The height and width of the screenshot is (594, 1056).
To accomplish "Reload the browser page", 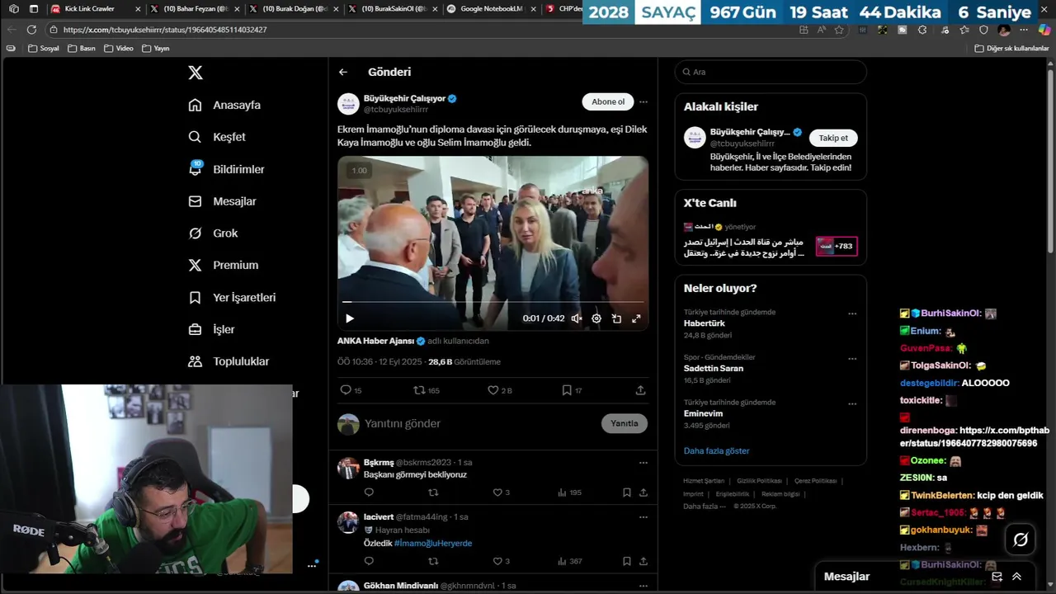I will coord(31,29).
